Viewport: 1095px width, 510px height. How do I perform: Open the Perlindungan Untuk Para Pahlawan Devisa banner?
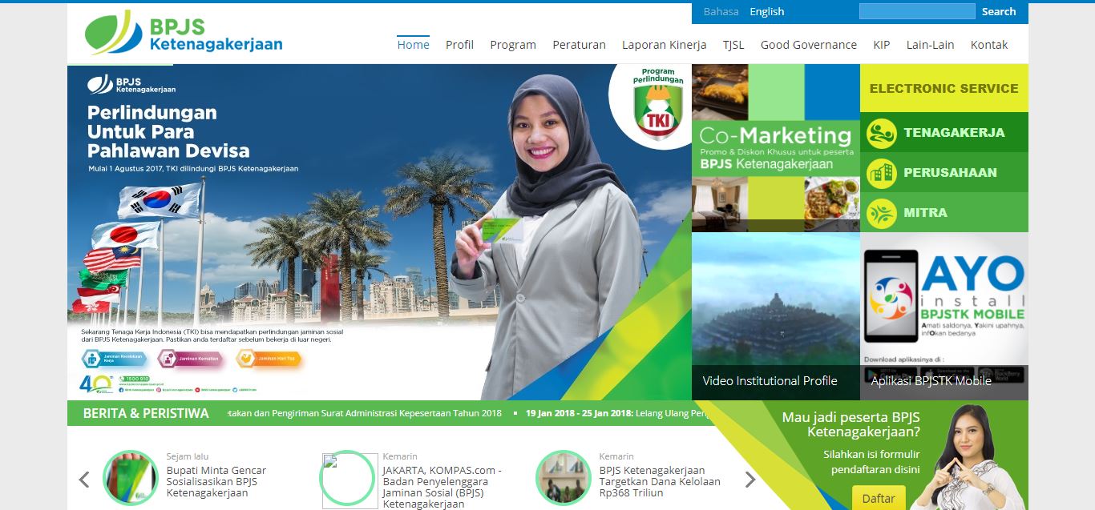point(379,232)
